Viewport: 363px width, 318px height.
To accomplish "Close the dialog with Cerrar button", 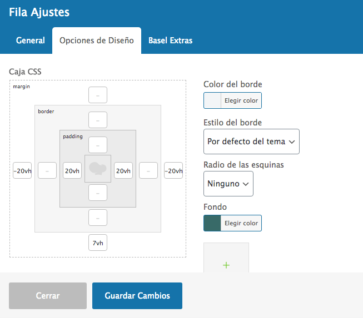I will pos(48,296).
